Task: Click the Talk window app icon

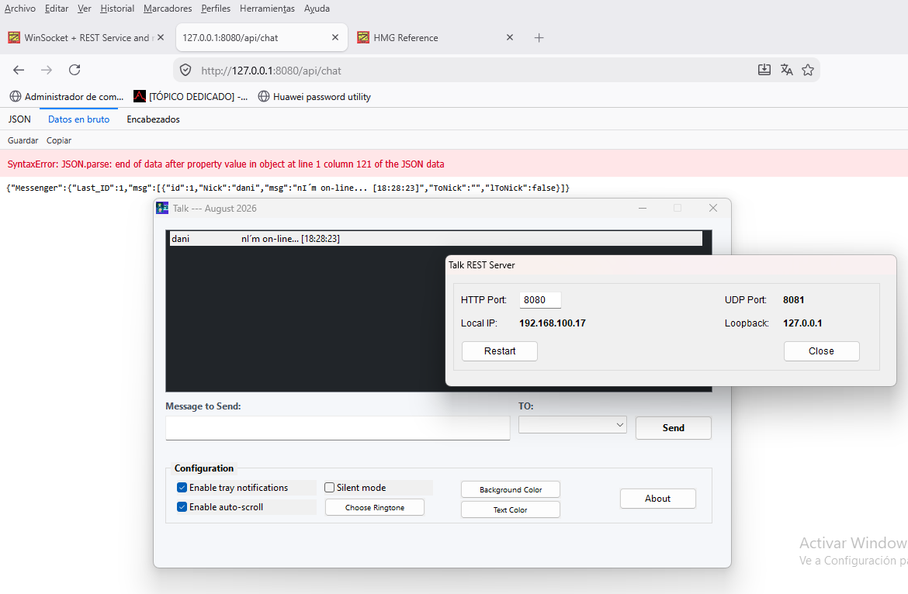Action: (163, 209)
